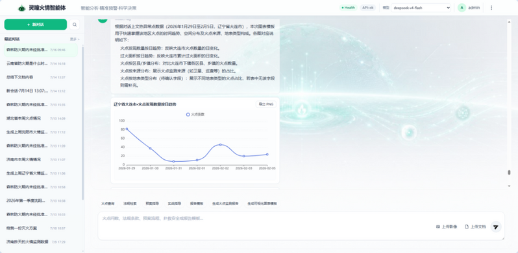Select the 火点查询 quick prompt chip

point(108,204)
